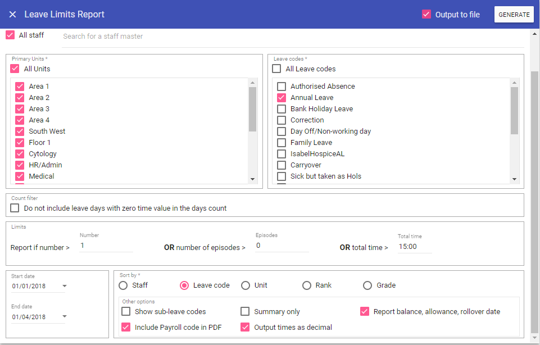Open the End date dropdown
The width and height of the screenshot is (540, 345).
click(64, 317)
